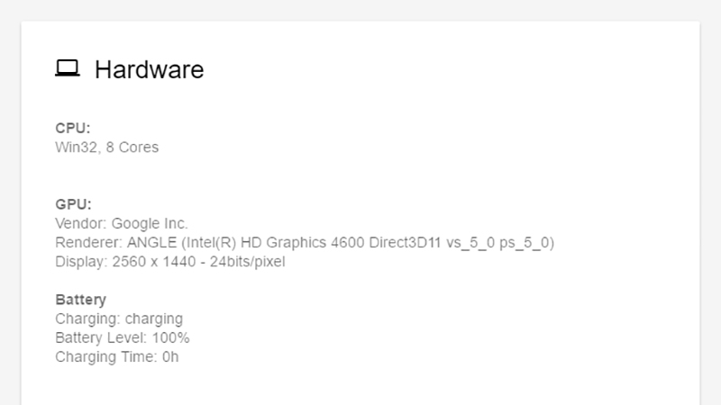Click the 24bits/pixel text

pos(247,262)
